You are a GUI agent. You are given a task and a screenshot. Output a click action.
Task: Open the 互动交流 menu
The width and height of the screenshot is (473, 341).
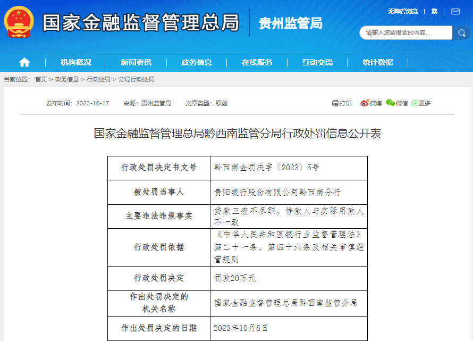tap(317, 62)
